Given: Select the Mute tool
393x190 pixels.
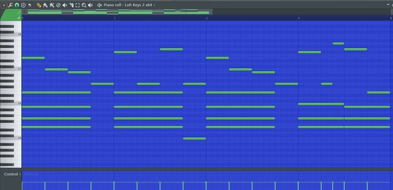Looking at the screenshot, I should [x=65, y=5].
